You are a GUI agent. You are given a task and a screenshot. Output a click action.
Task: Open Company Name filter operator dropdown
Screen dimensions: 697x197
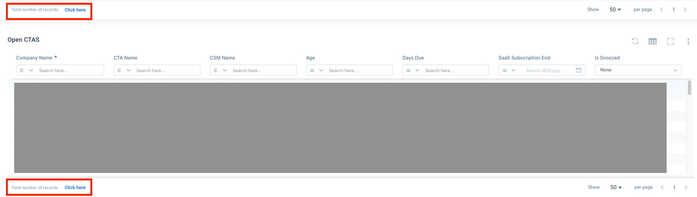pyautogui.click(x=26, y=70)
